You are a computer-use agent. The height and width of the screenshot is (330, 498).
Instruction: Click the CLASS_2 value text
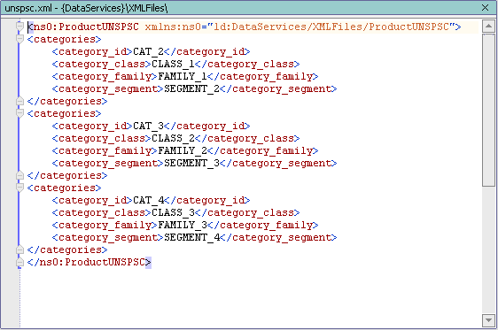point(173,138)
